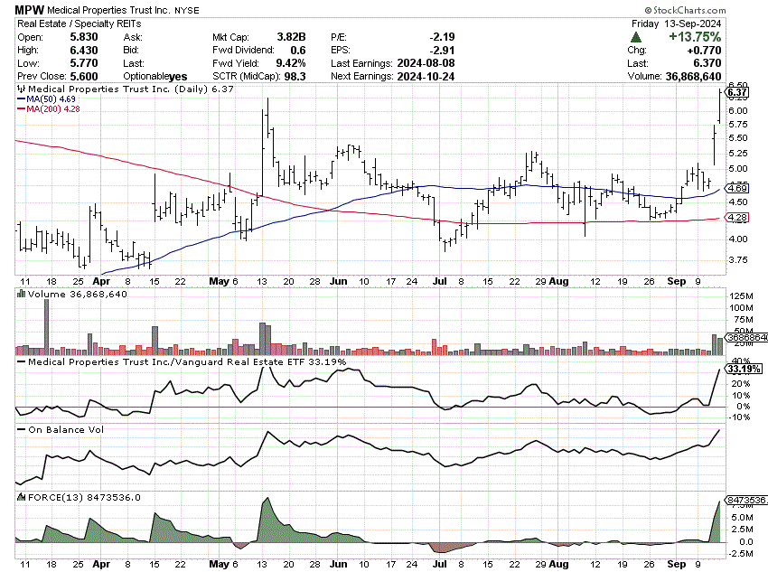Select the Real Estate / Specialty REITs sector text
The width and height of the screenshot is (768, 572).
(80, 23)
